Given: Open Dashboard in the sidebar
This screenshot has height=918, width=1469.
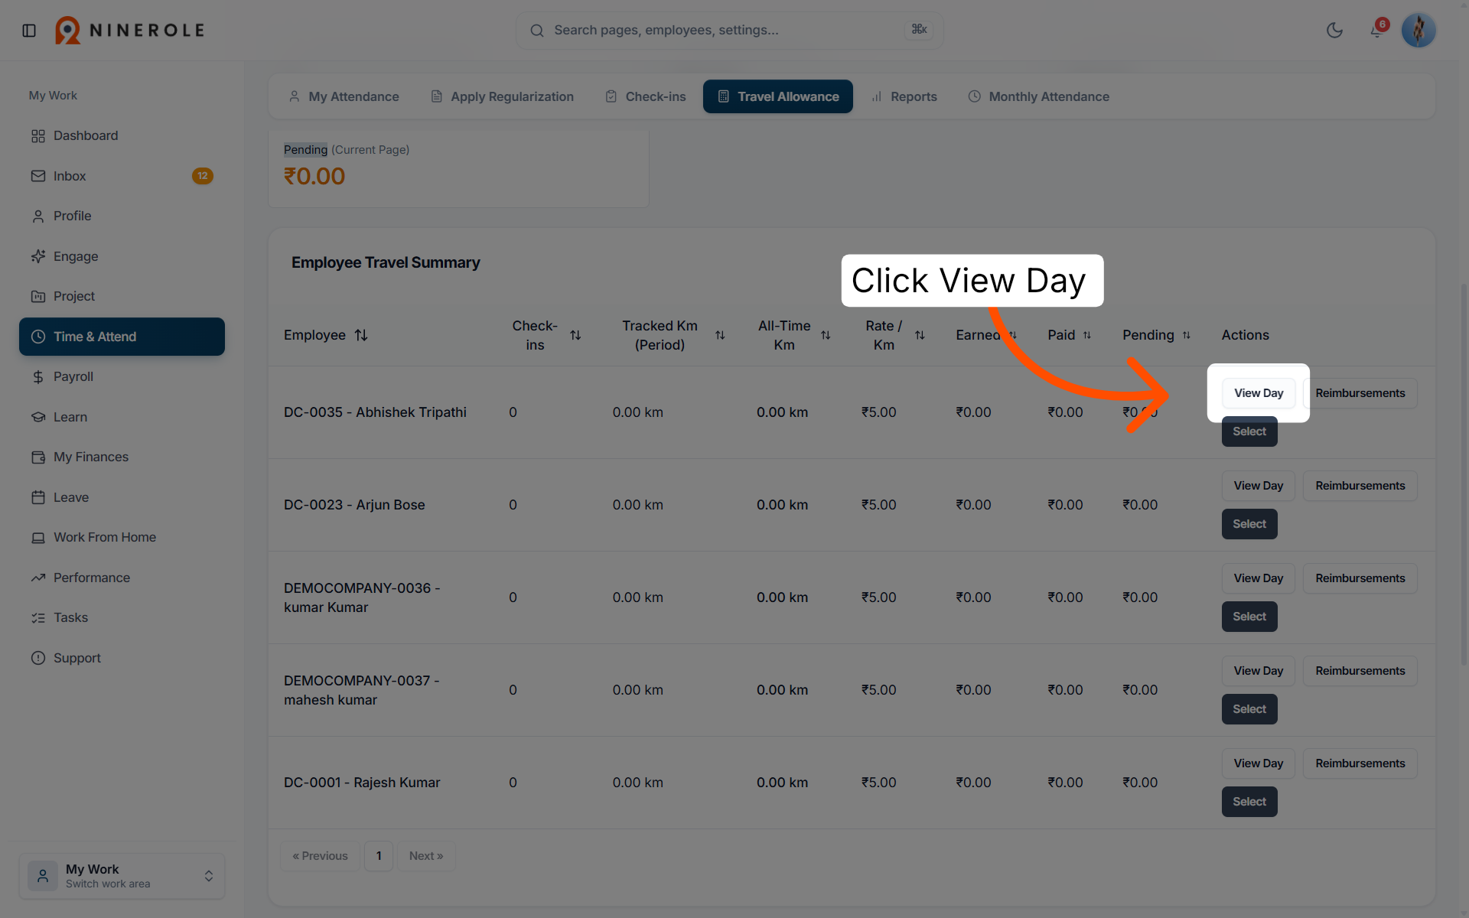Looking at the screenshot, I should pyautogui.click(x=122, y=135).
